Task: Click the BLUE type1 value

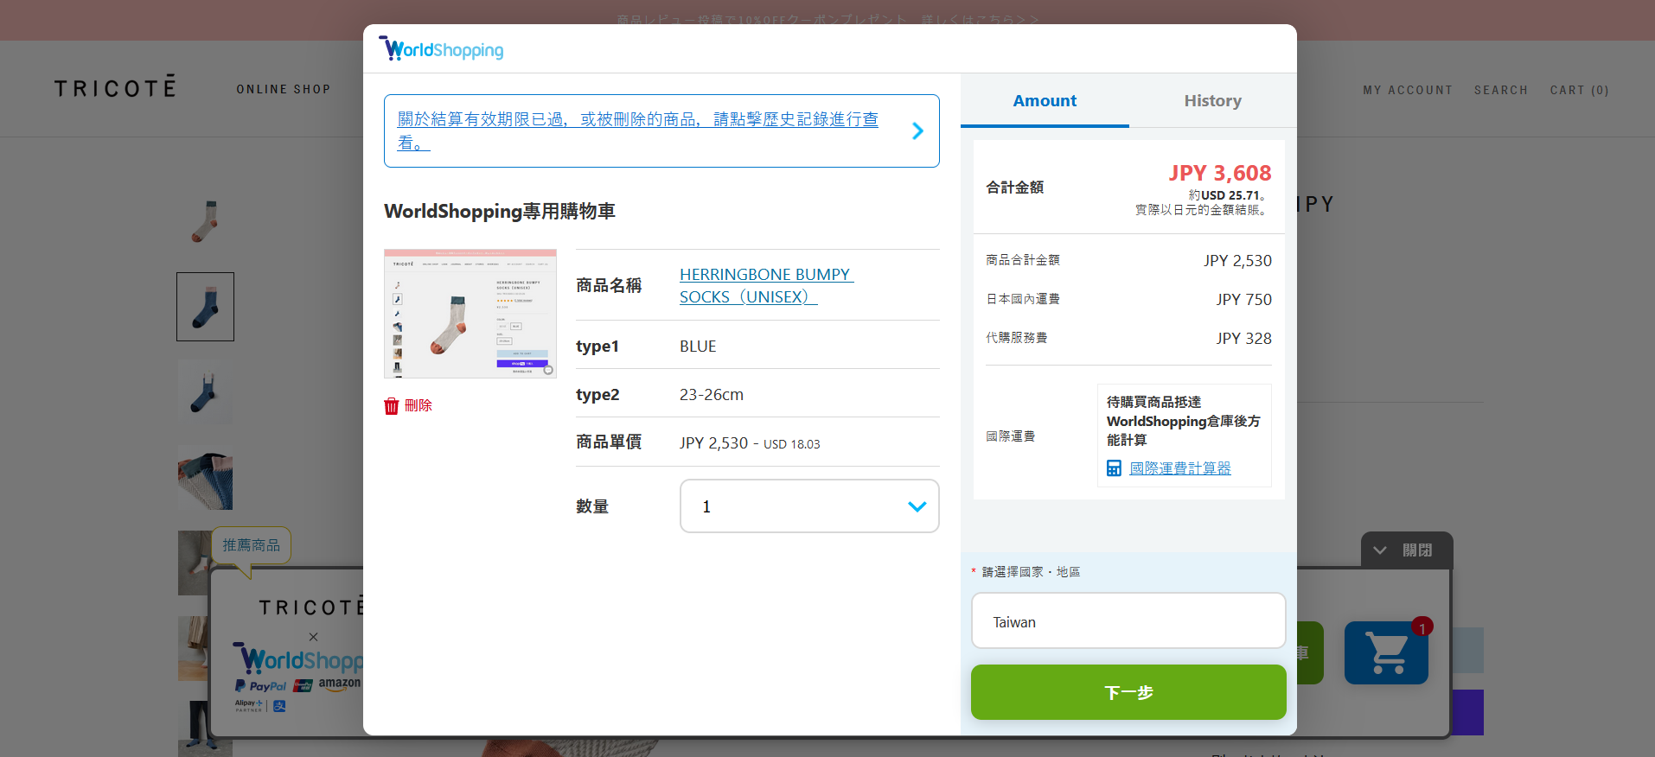Action: 698,346
